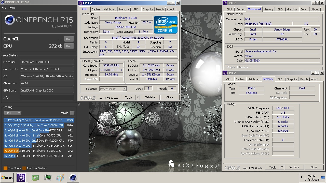Click the CPU-Z title icon in Mainboard window
The width and height of the screenshot is (326, 183).
225,3
